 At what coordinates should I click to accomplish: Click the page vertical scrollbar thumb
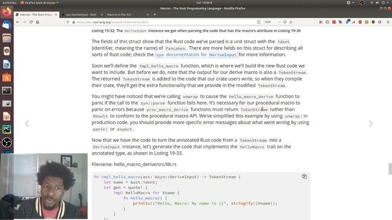(390, 169)
